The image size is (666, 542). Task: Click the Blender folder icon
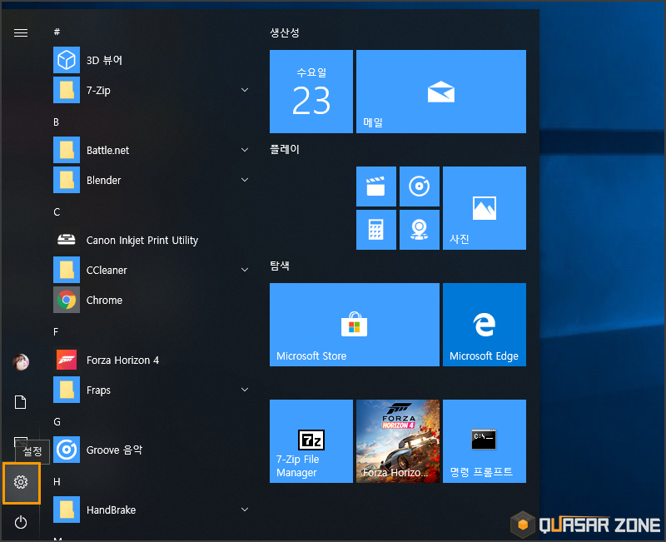[x=67, y=180]
